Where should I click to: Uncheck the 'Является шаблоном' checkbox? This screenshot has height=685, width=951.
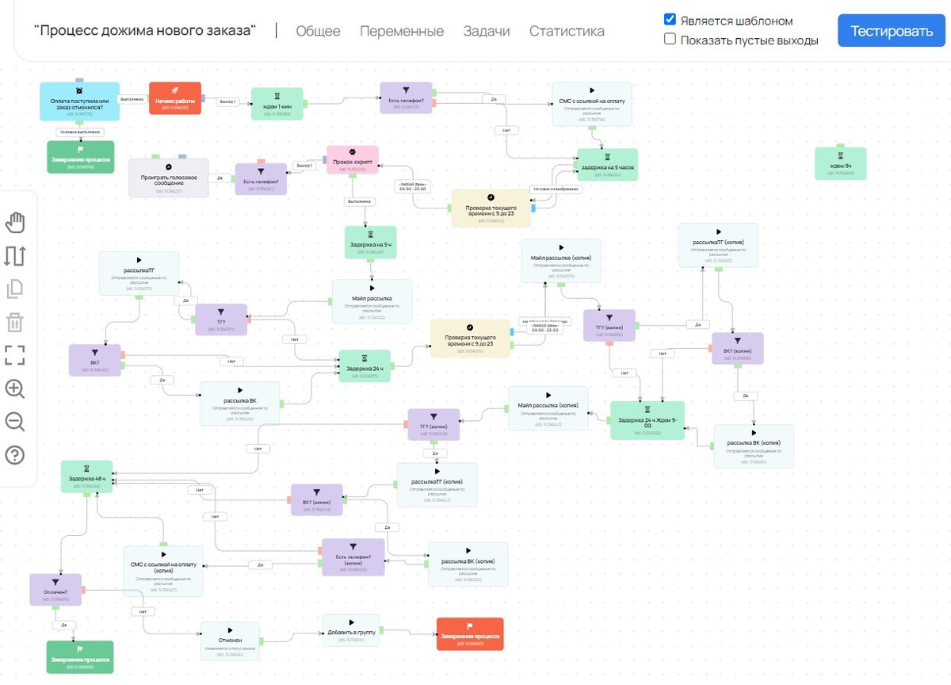pos(670,20)
